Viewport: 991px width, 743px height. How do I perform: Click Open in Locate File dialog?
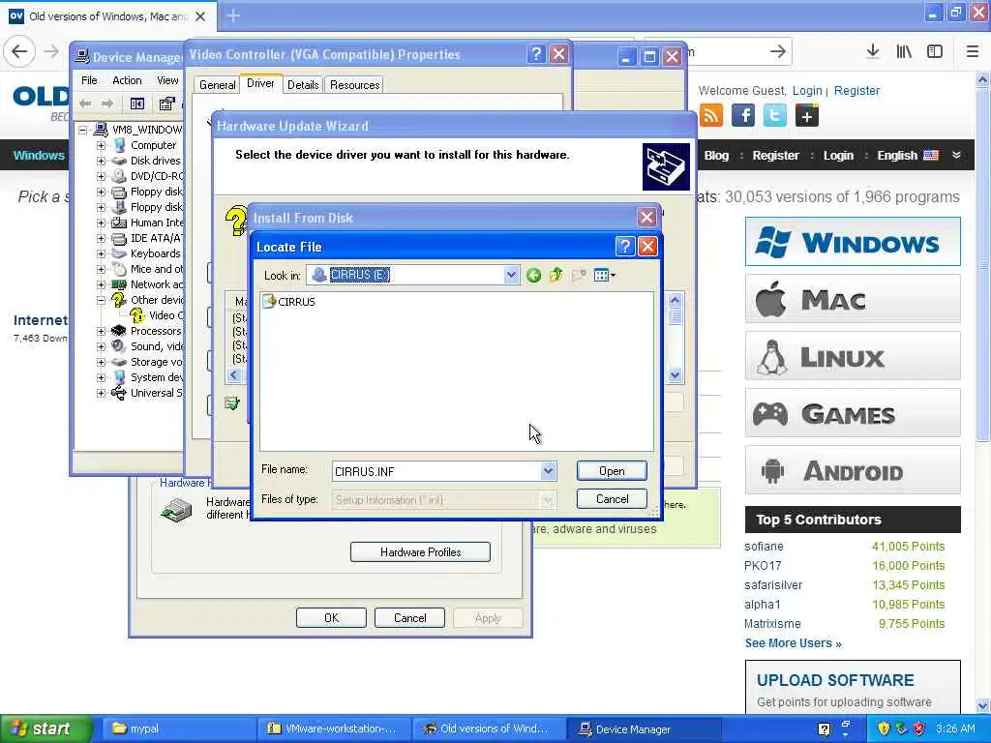(x=612, y=471)
